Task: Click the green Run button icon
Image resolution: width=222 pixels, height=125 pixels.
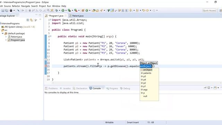Action: coord(63,10)
